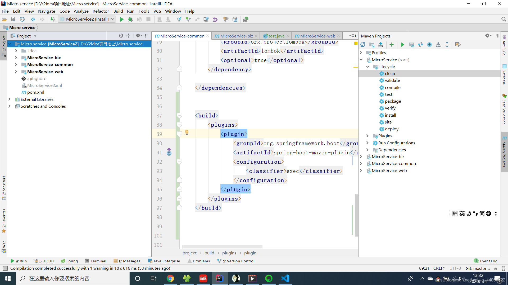Screen dimensions: 508x285
Task: Click Execute Maven Goal icon
Action: click(x=411, y=45)
